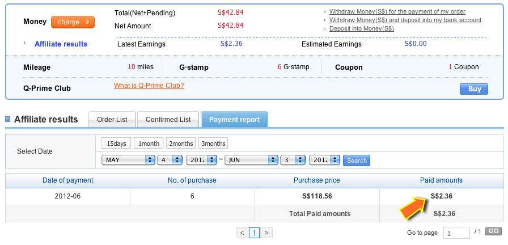Image resolution: width=508 pixels, height=245 pixels.
Task: Open the Affiliate results link in summary box
Action: coord(61,44)
